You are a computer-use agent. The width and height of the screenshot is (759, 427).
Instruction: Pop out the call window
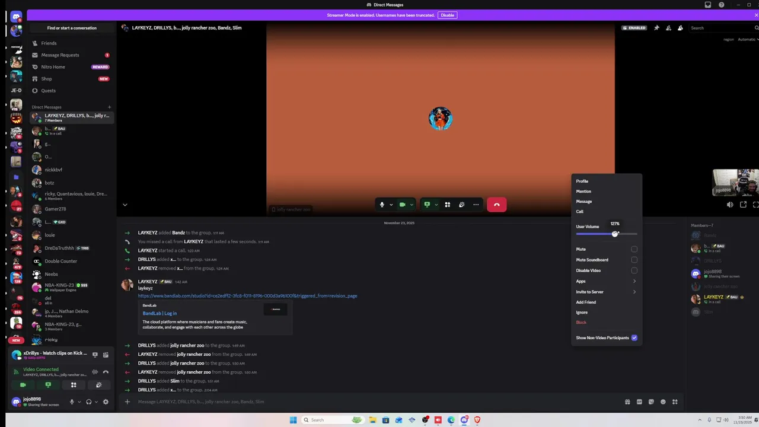coord(743,205)
